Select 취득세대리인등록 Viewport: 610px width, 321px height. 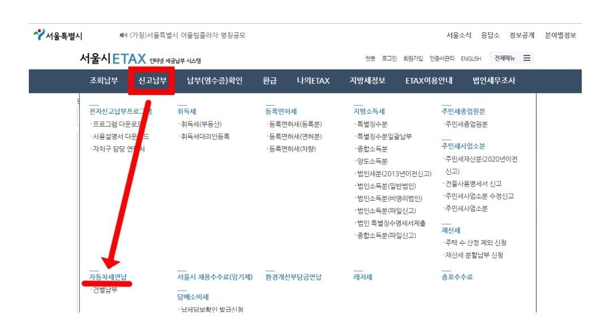(204, 137)
